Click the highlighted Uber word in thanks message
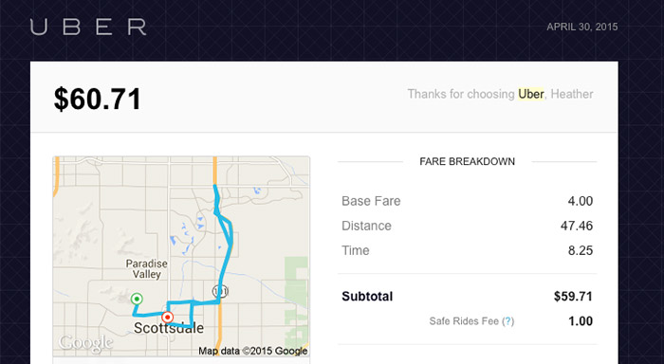Screen dimensions: 664x364 pos(531,94)
